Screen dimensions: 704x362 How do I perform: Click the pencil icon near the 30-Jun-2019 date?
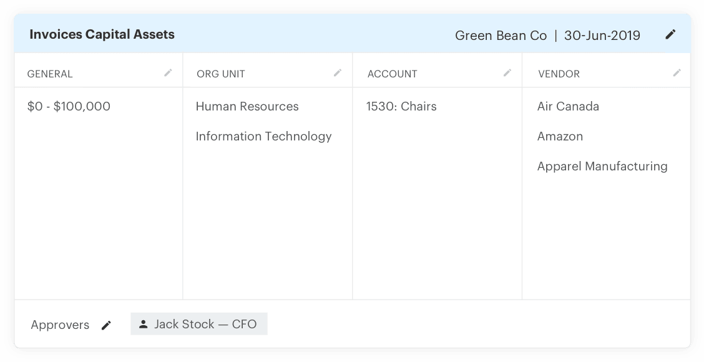tap(670, 34)
